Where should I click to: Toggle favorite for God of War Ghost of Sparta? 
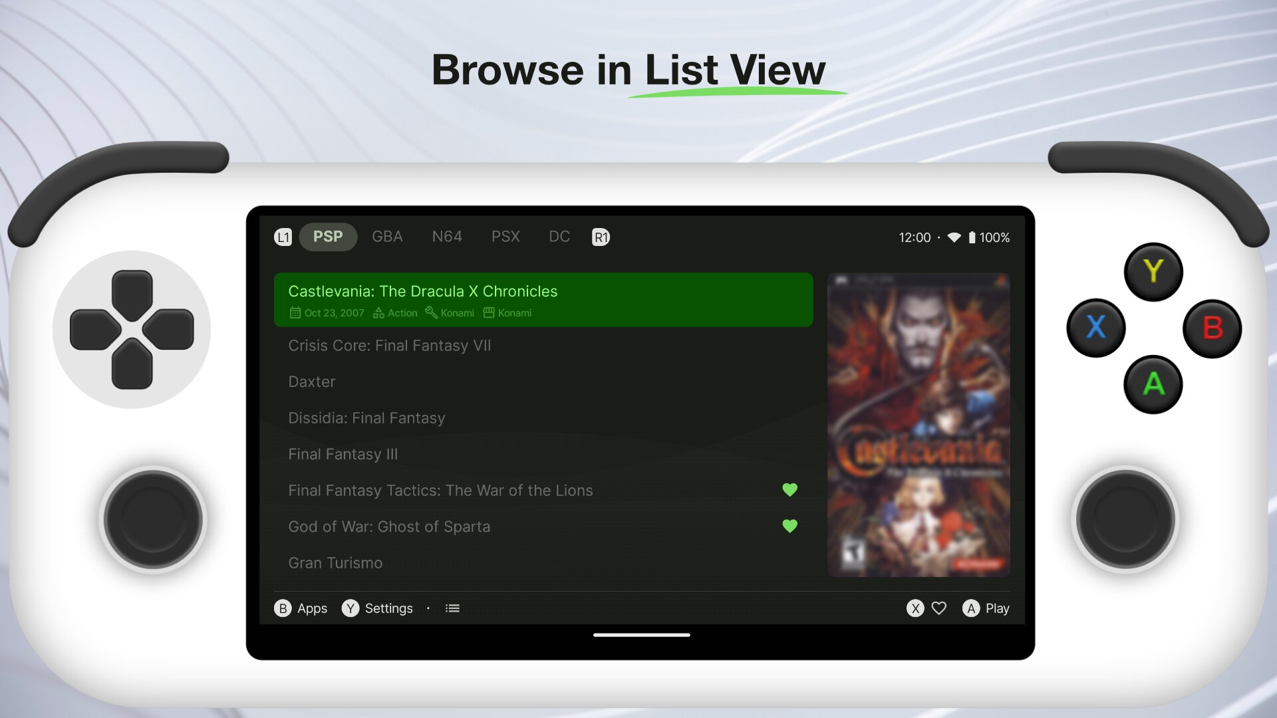click(789, 525)
